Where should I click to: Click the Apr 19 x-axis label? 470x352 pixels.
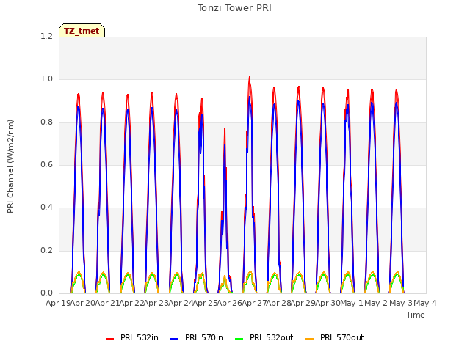[x=58, y=303]
